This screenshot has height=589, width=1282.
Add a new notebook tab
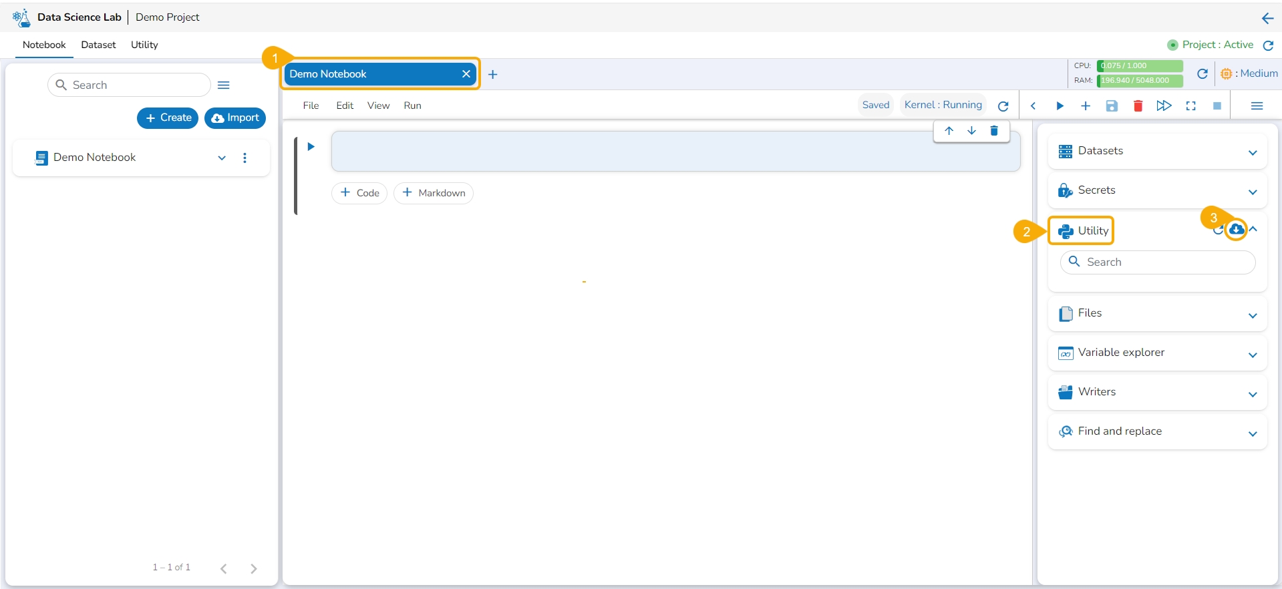point(492,75)
